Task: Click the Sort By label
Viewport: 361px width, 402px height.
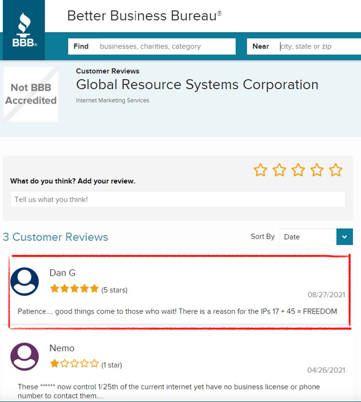Action: pyautogui.click(x=263, y=236)
